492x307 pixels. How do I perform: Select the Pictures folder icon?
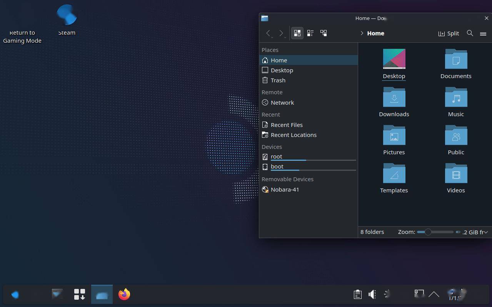pos(394,135)
